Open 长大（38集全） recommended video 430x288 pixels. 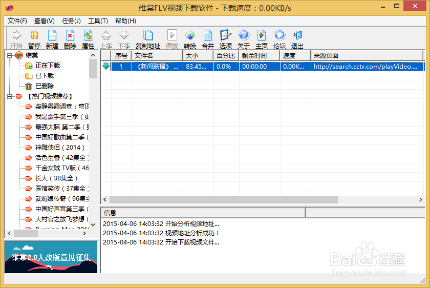click(x=56, y=178)
